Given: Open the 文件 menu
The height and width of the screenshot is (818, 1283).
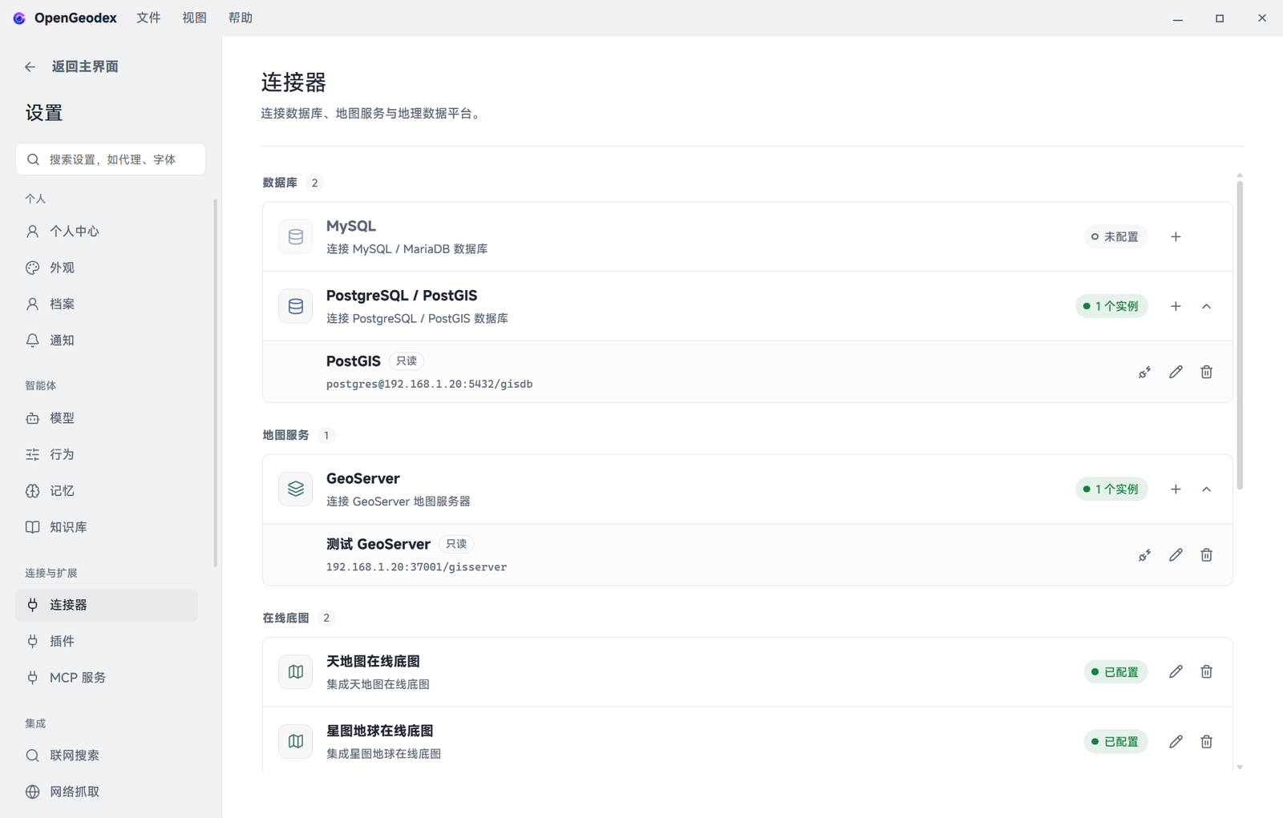Looking at the screenshot, I should coord(148,18).
